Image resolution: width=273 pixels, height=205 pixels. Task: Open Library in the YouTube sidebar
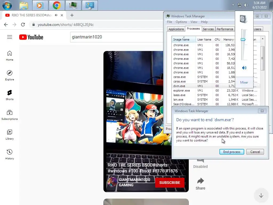pos(10,135)
